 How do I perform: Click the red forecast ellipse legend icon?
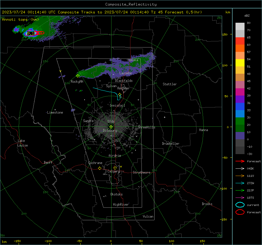(240, 212)
